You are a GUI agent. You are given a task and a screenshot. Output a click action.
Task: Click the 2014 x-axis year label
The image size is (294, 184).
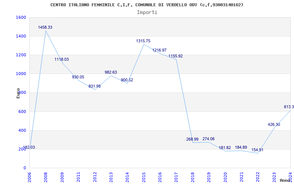pyautogui.click(x=128, y=177)
